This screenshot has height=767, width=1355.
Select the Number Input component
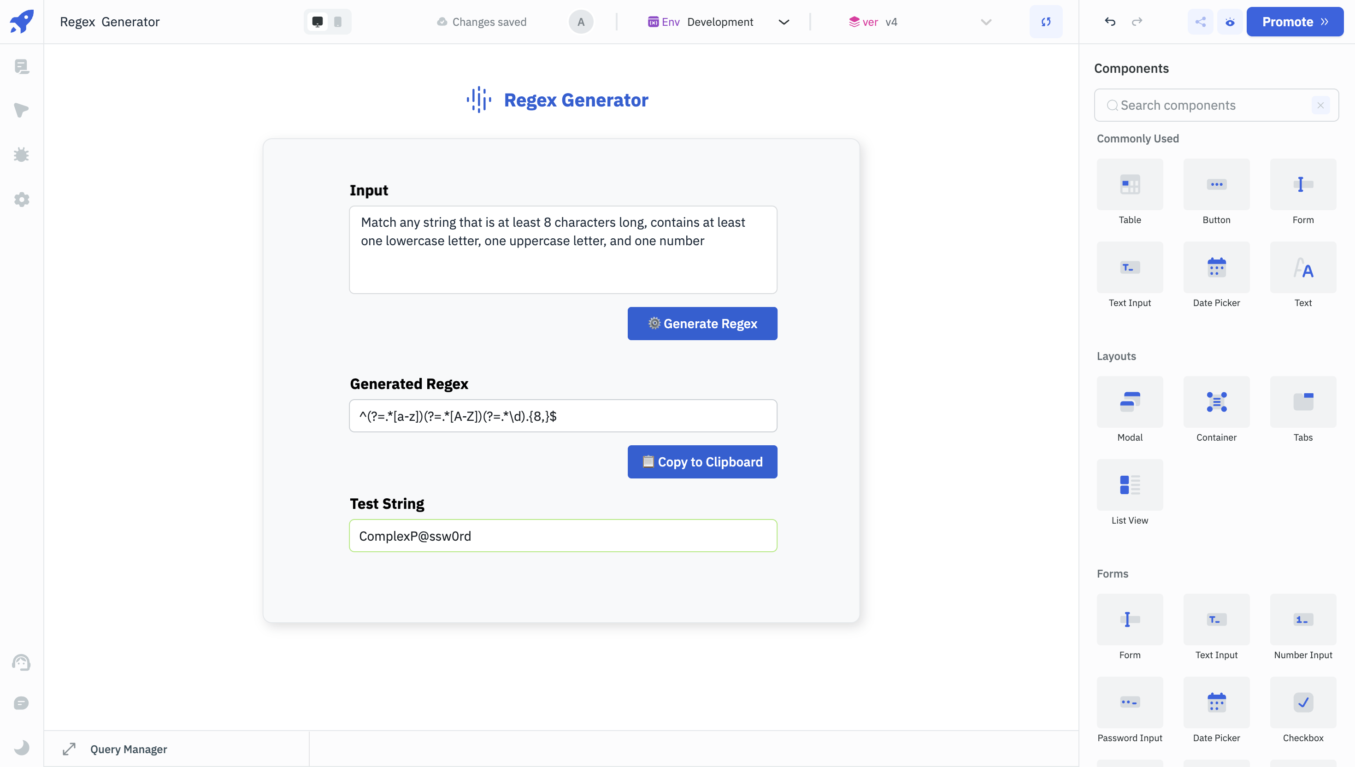coord(1303,627)
